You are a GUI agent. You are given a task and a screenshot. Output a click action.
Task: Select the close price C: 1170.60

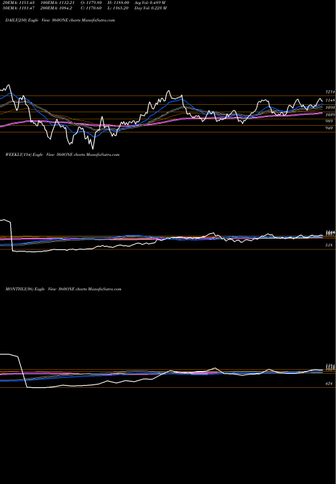[91, 8]
